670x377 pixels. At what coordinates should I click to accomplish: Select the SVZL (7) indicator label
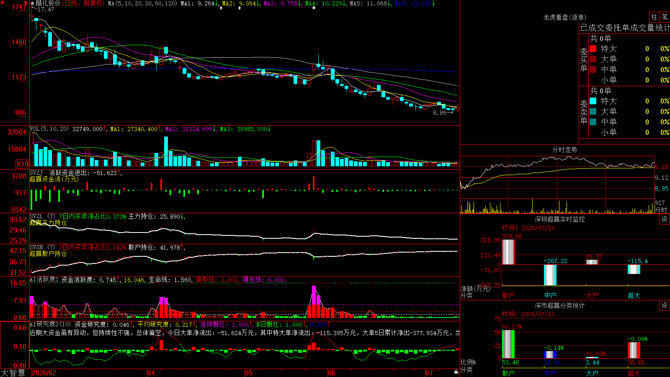pos(43,217)
